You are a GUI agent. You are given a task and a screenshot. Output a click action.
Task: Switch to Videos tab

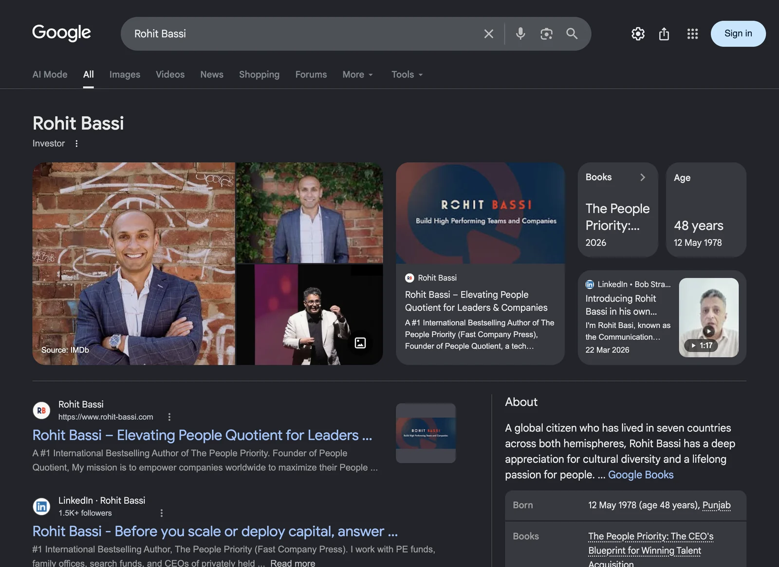[170, 75]
